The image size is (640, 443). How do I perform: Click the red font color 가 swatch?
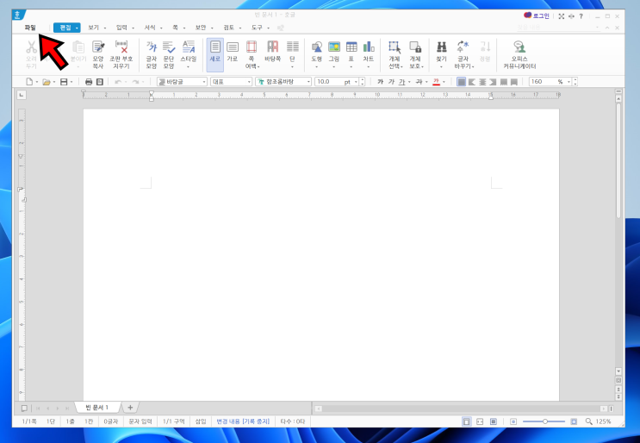point(436,82)
